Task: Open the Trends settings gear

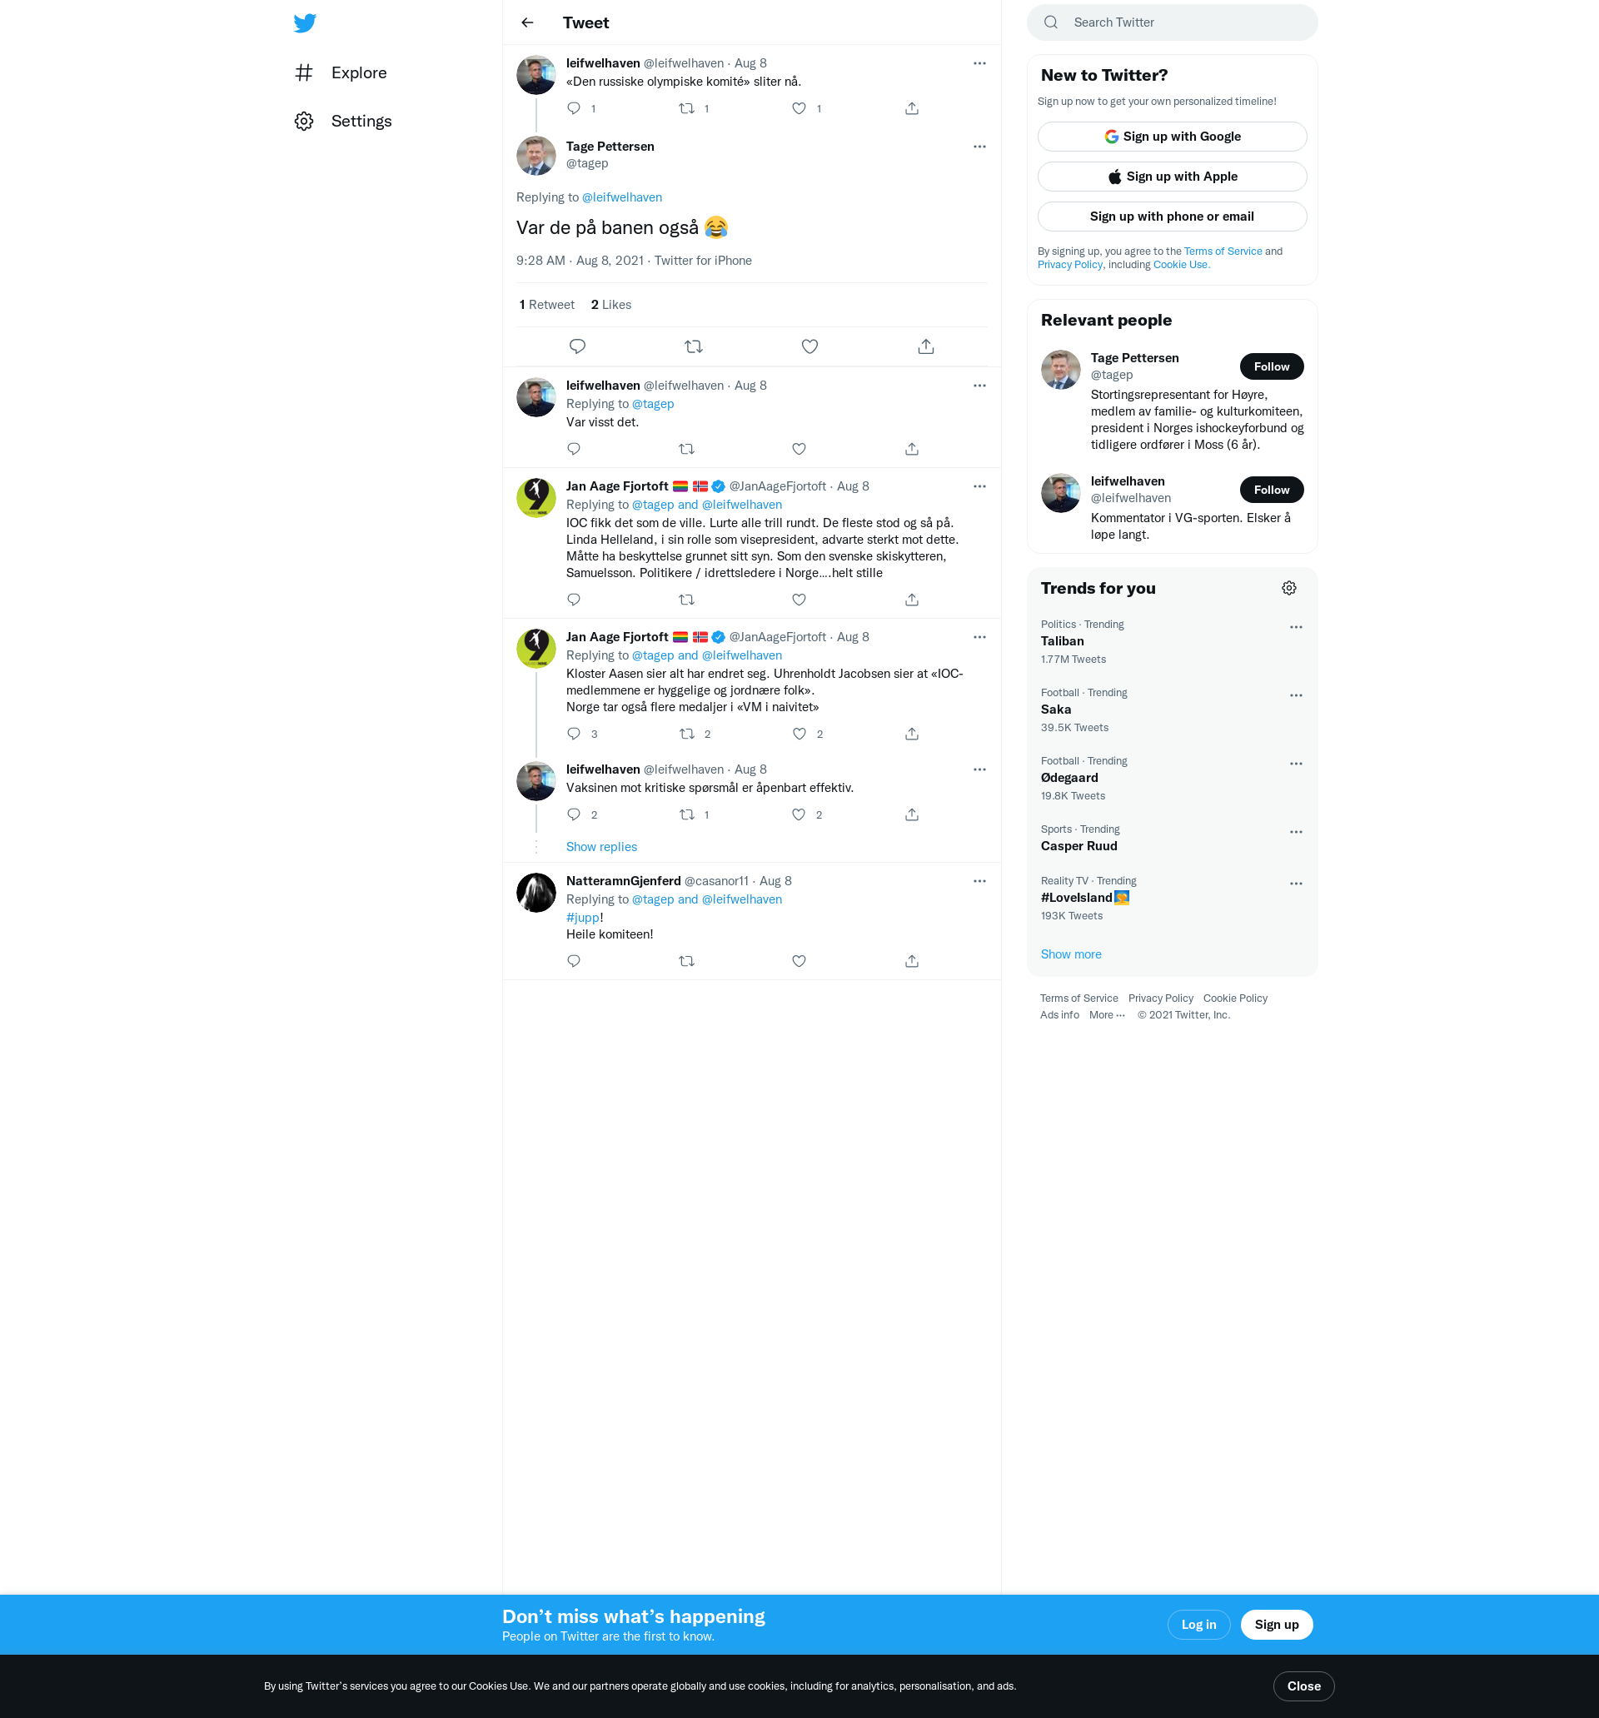Action: click(1288, 589)
